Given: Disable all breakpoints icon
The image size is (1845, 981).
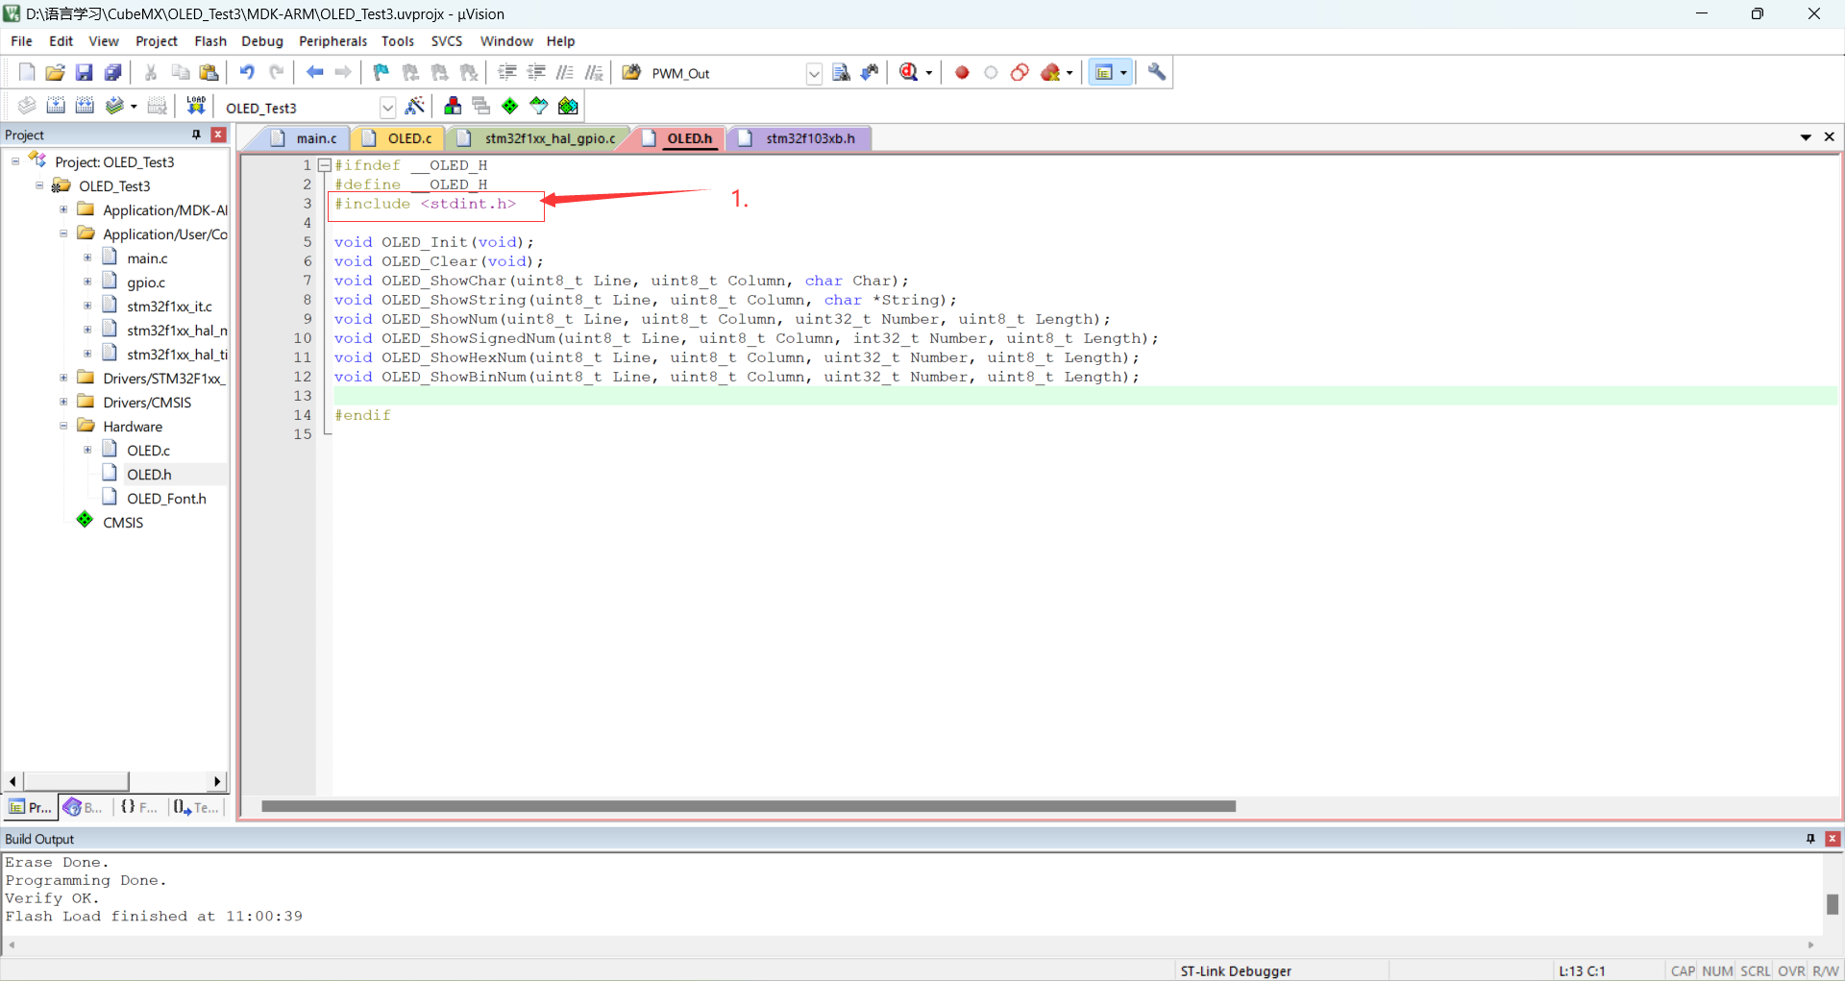Looking at the screenshot, I should pos(1020,72).
